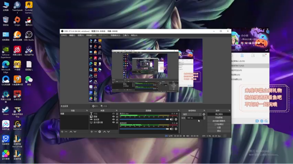Click Stop Streaming button in controls
The image size is (293, 164).
219,114
